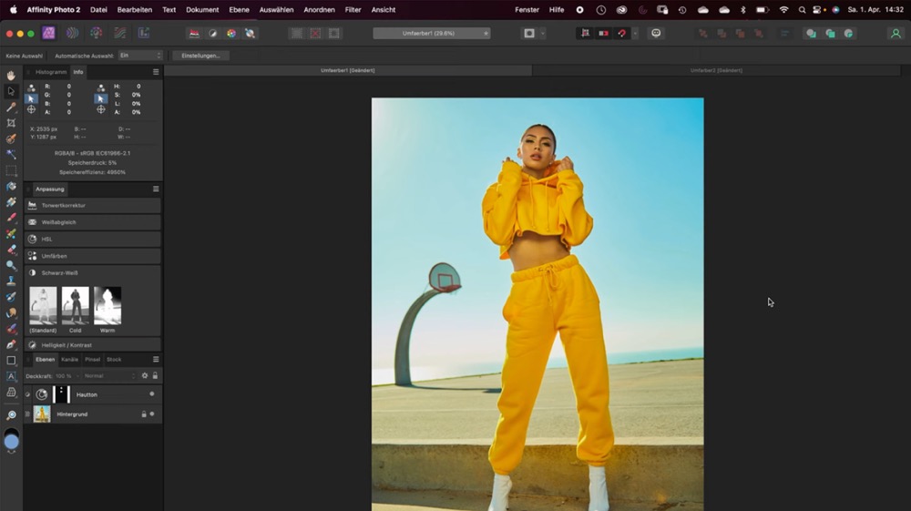Image resolution: width=911 pixels, height=511 pixels.
Task: Hide the Hautton layer
Action: 151,394
